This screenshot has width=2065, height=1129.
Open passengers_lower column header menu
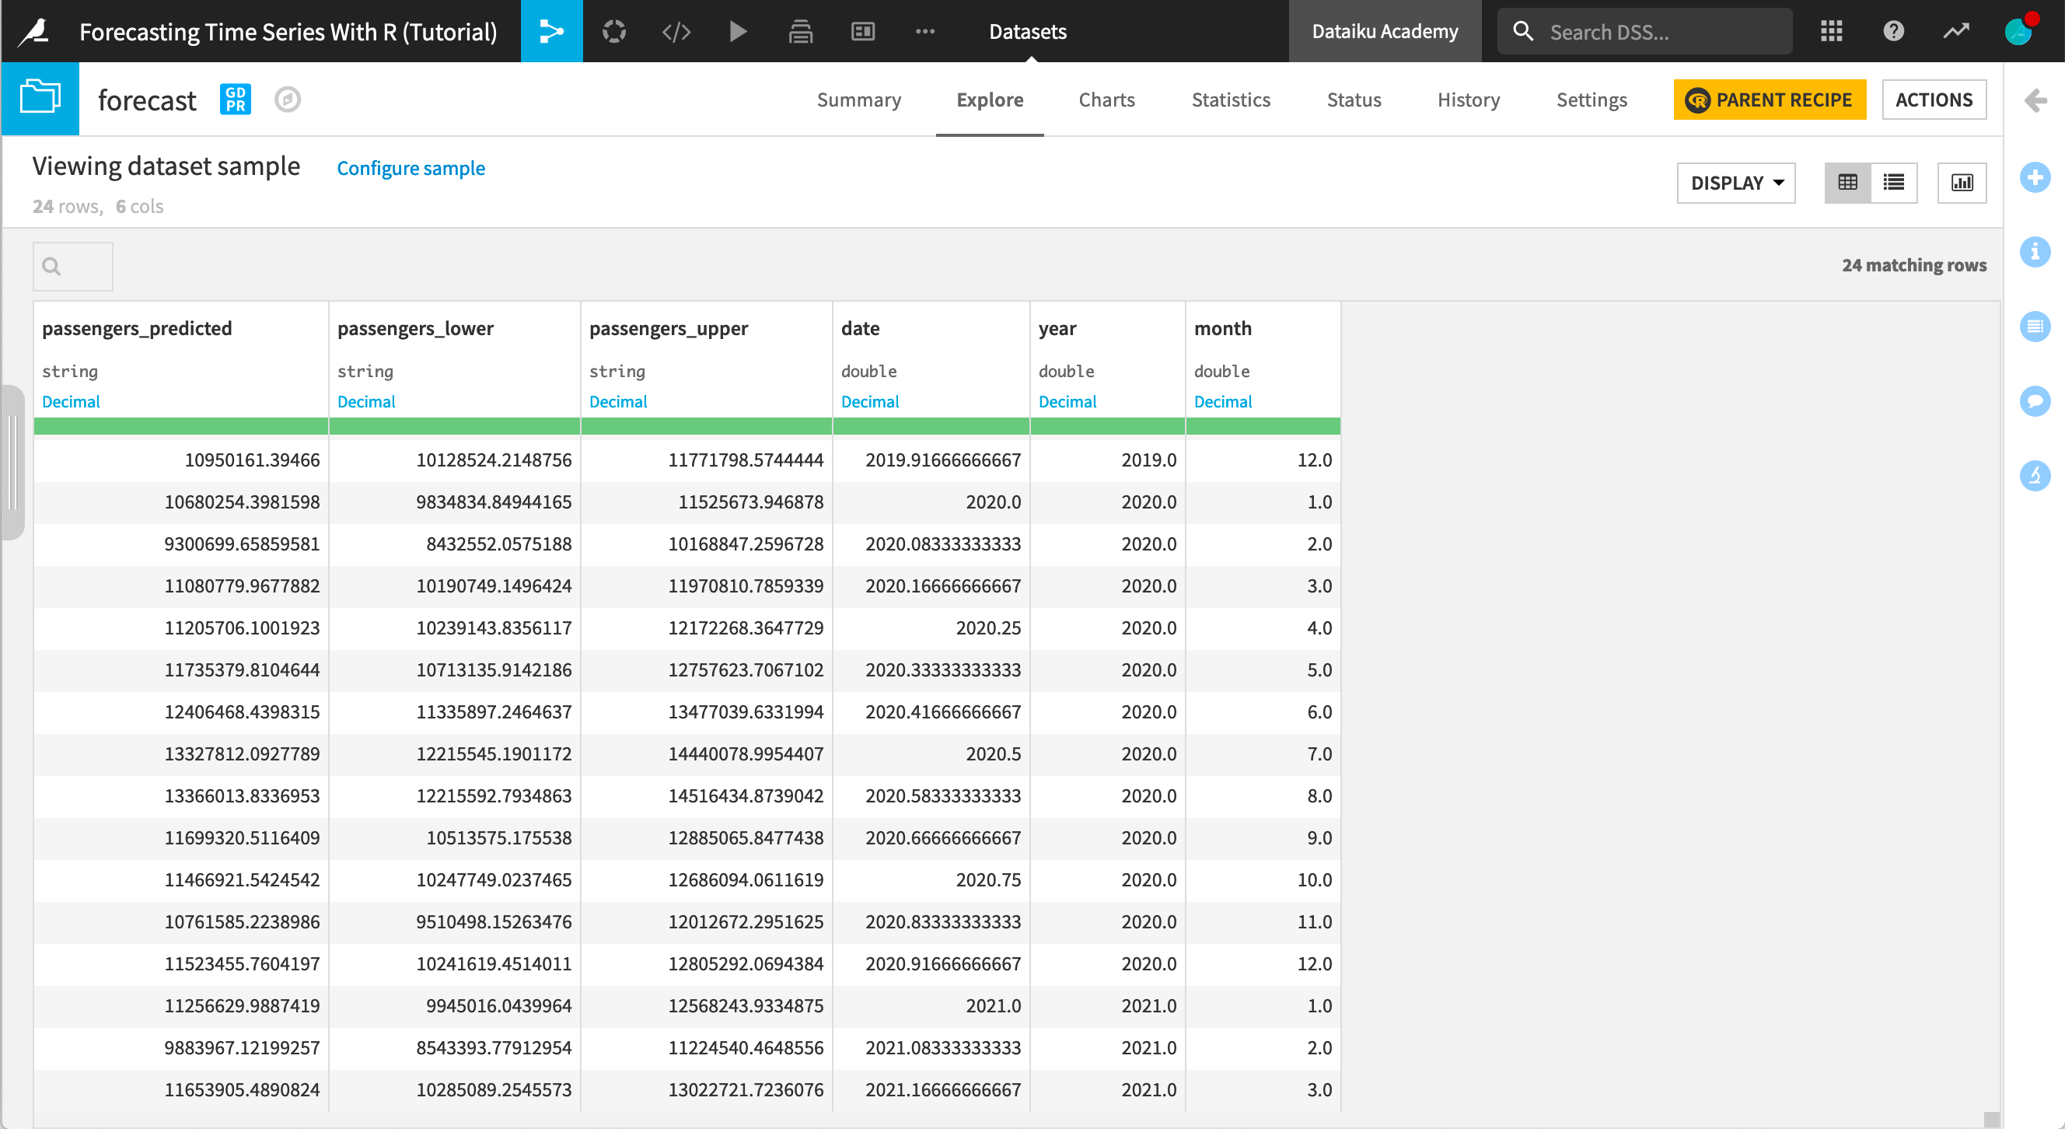click(x=415, y=328)
